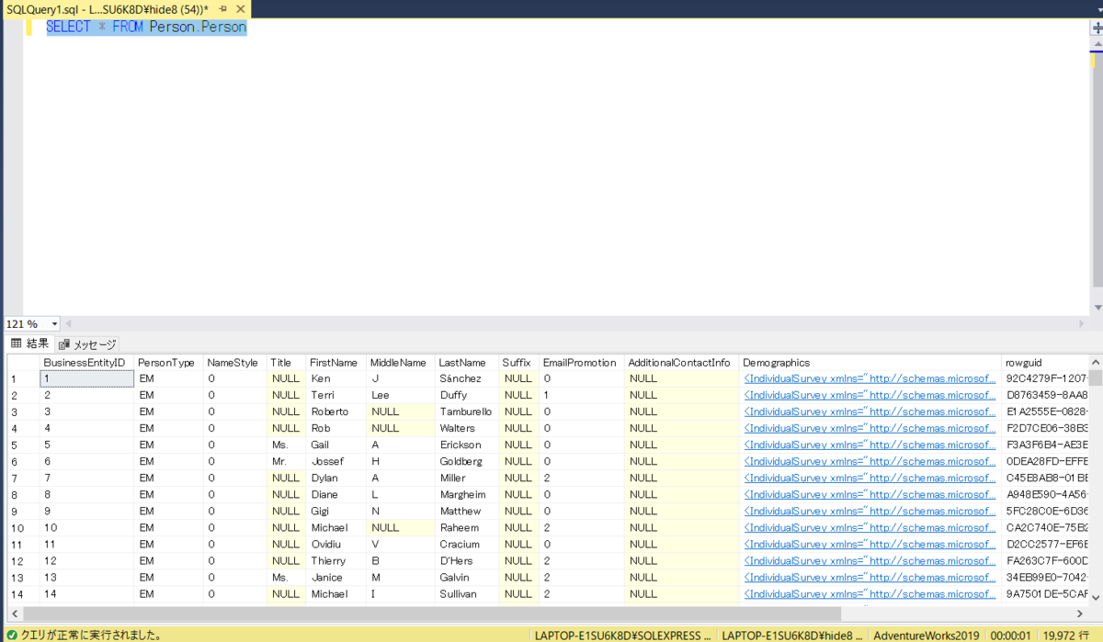Click the rowguid column header
Screen dimensions: 1103x642
tap(1045, 363)
